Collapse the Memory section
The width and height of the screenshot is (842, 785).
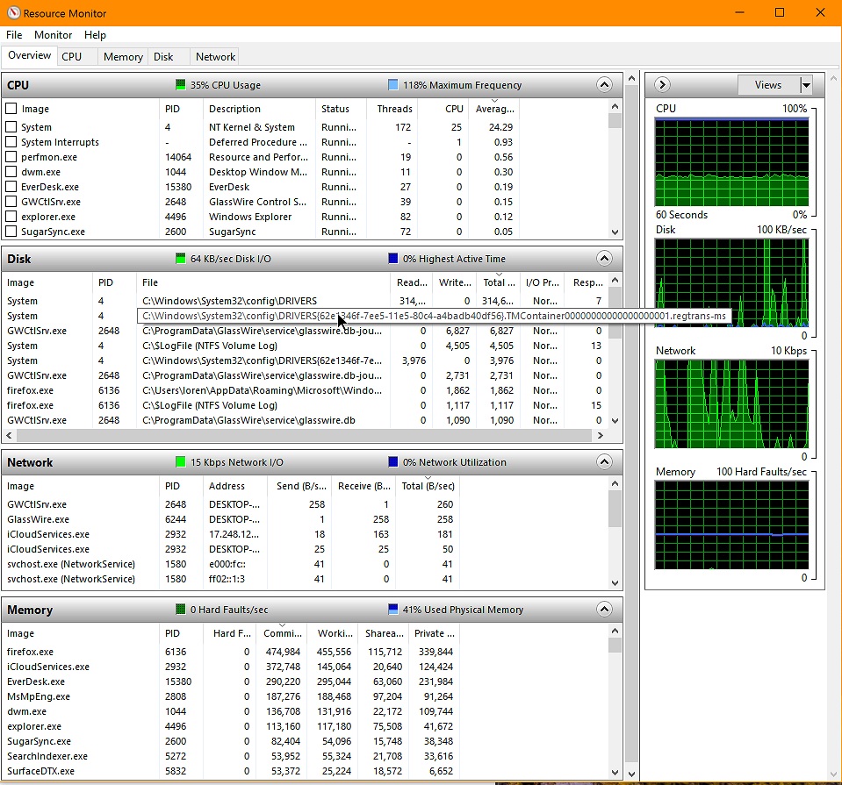pyautogui.click(x=604, y=610)
